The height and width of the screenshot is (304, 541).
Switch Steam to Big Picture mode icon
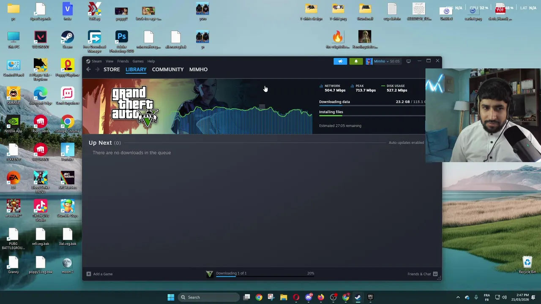tap(408, 61)
